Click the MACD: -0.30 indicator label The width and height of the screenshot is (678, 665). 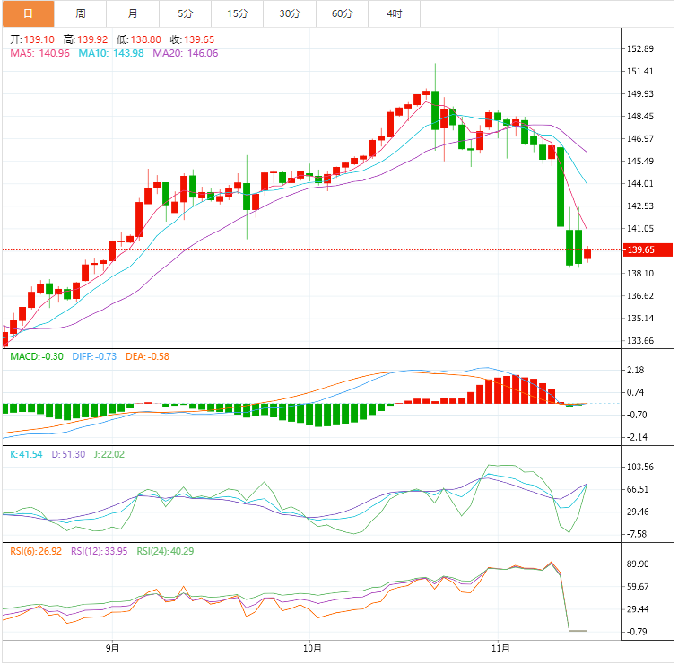[36, 356]
